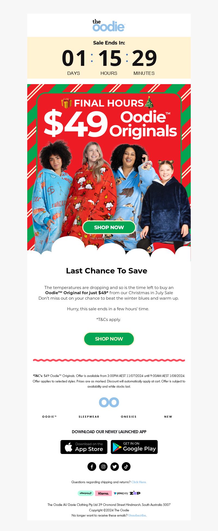Click Shop Now button below T&Cs apply text
The height and width of the screenshot is (531, 218).
(109, 339)
